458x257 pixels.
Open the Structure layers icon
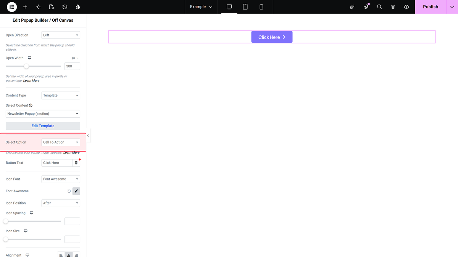(x=393, y=7)
